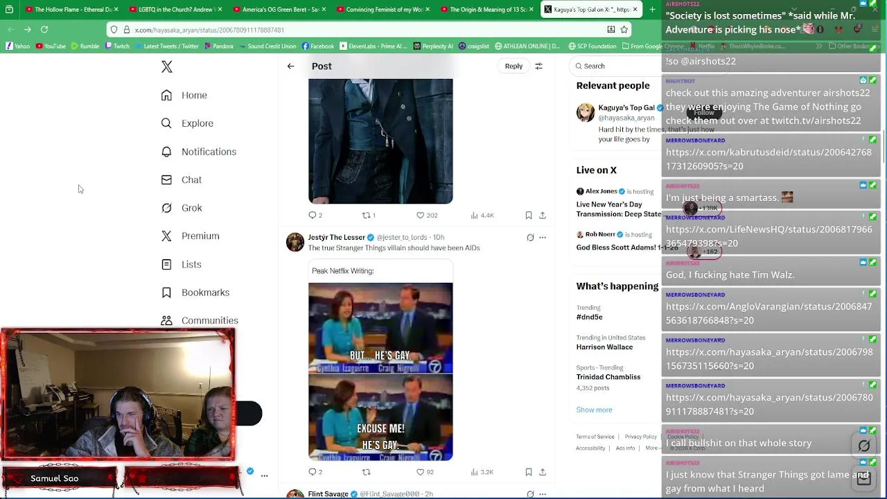887x499 pixels.
Task: Like the post with 202 likes
Action: coord(420,216)
